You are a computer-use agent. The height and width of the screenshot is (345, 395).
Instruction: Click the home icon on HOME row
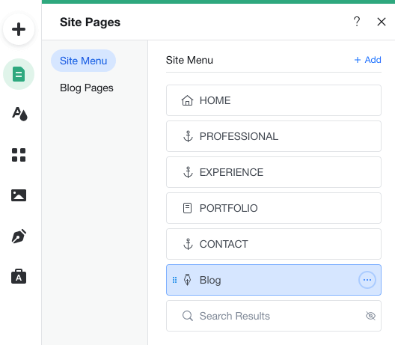187,100
